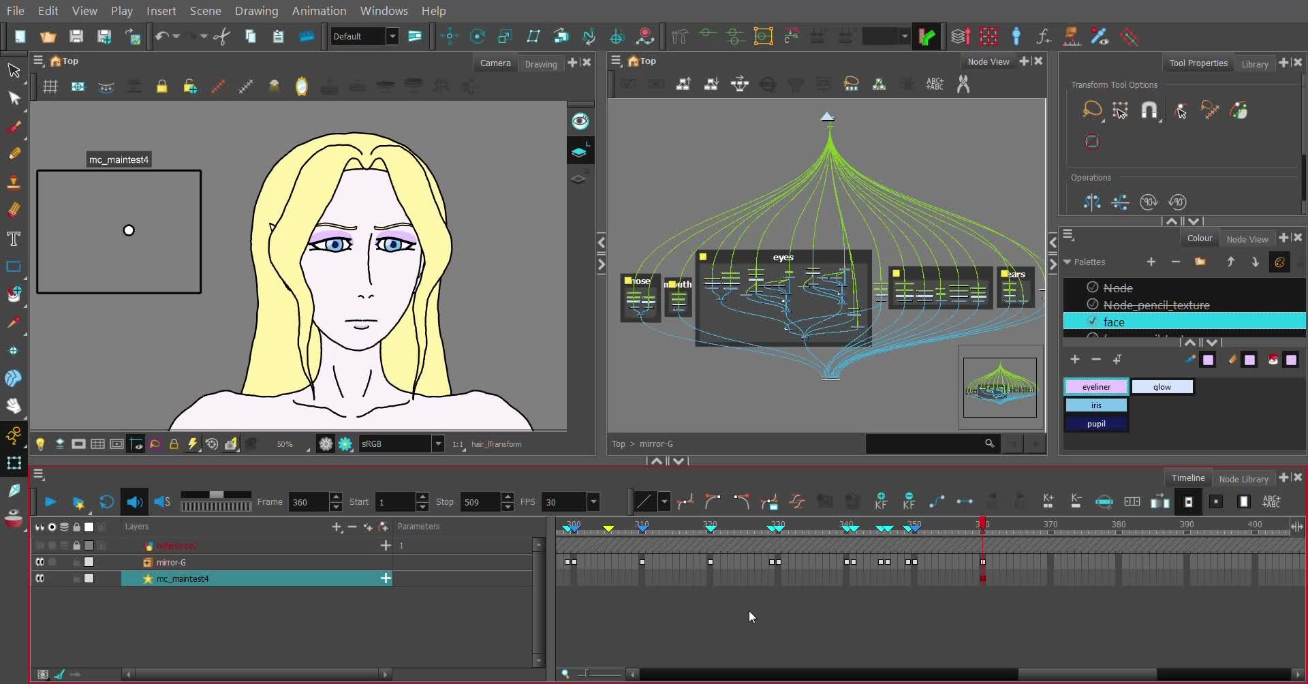Select the Animate tool in the toolbar
Image resolution: width=1308 pixels, height=684 pixels.
pyautogui.click(x=14, y=436)
